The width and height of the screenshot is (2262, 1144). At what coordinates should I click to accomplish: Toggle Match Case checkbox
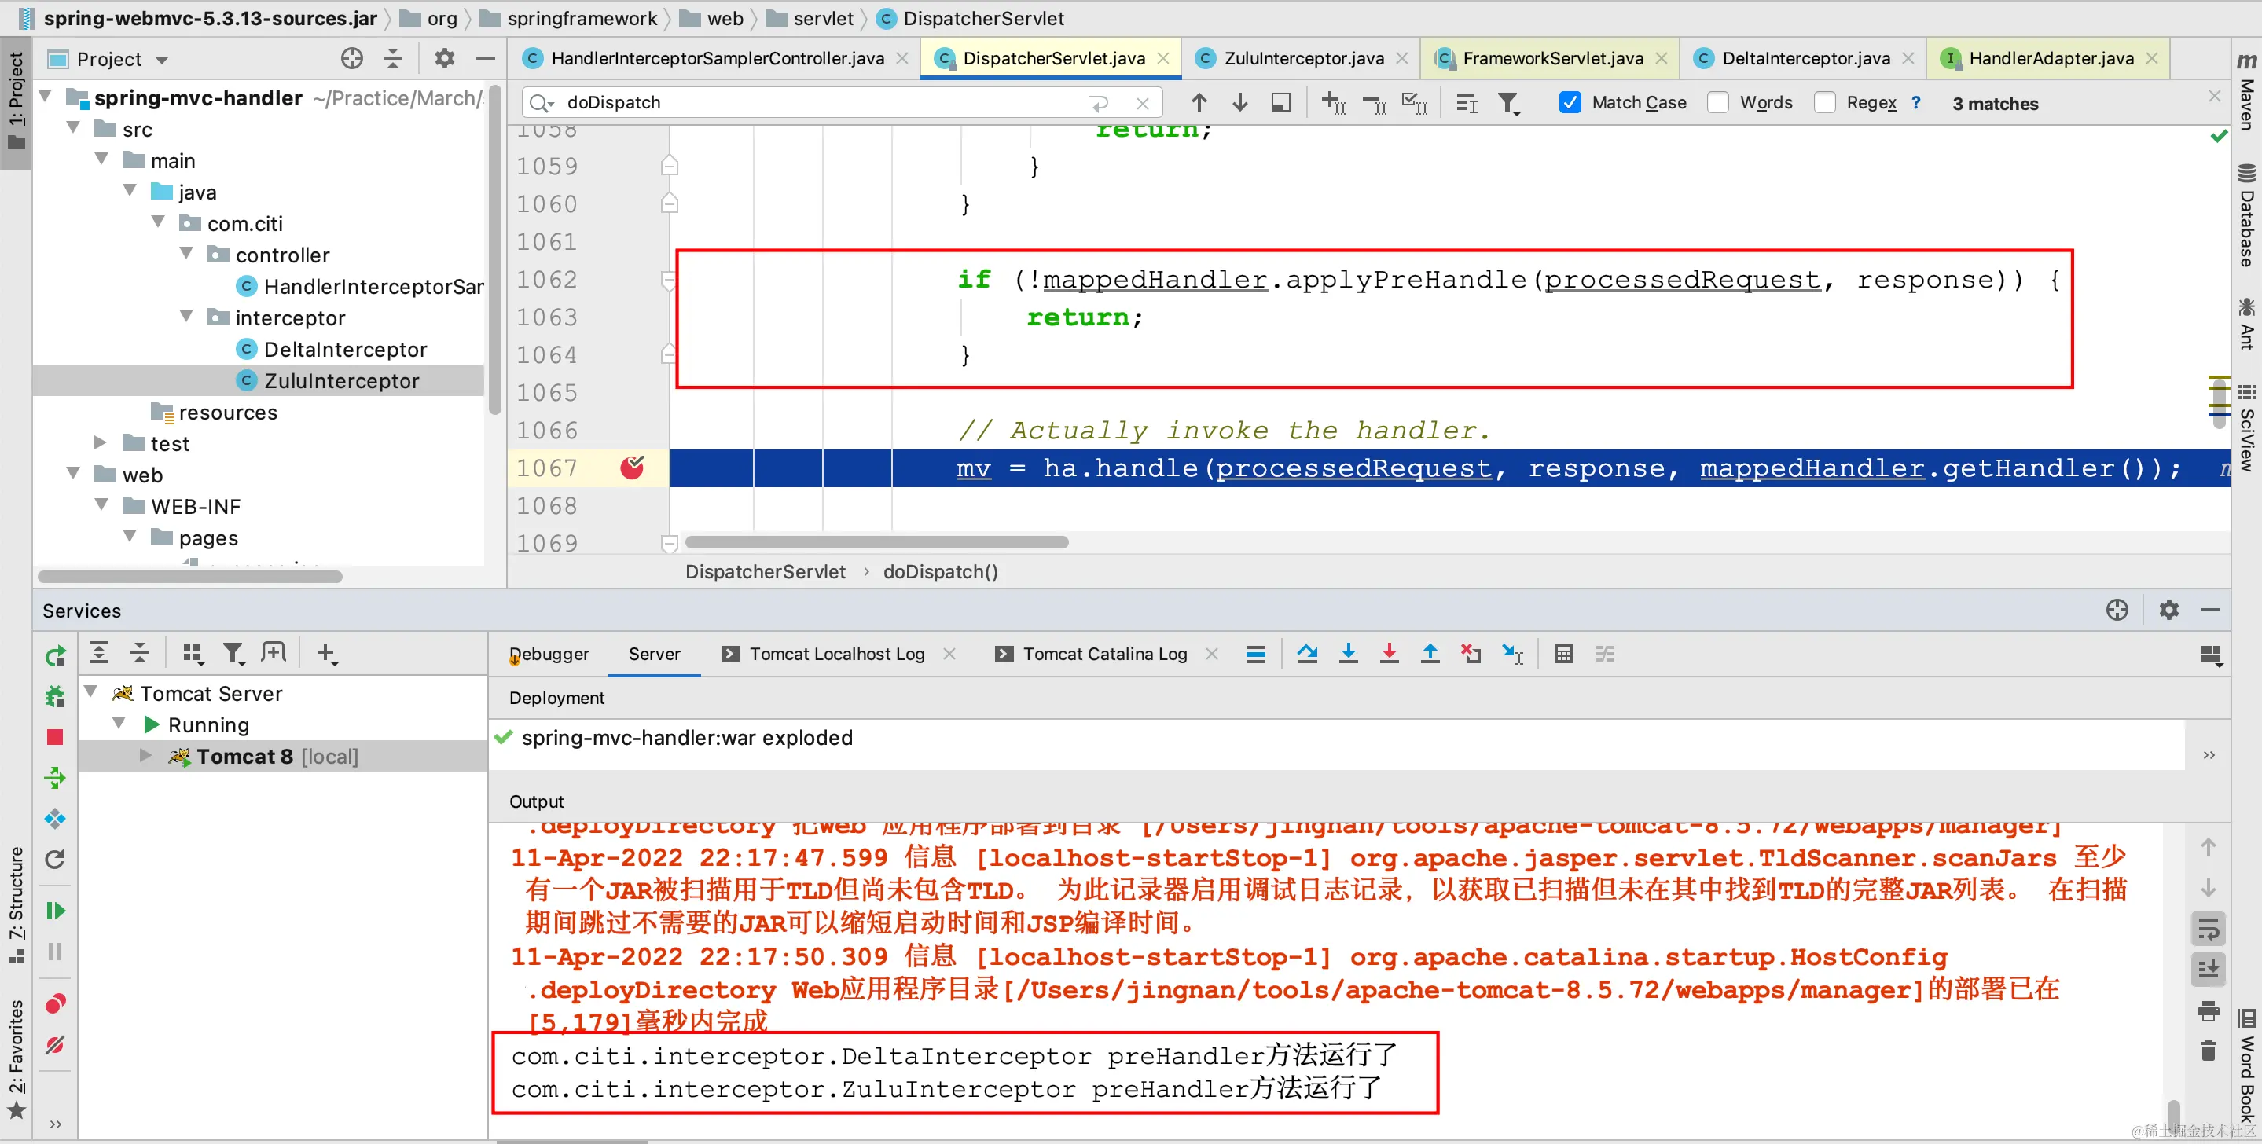click(1570, 103)
